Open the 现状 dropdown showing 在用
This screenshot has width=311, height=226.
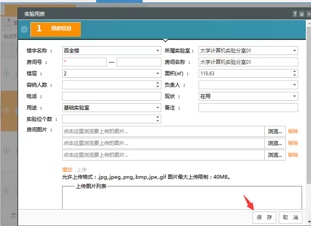point(295,96)
